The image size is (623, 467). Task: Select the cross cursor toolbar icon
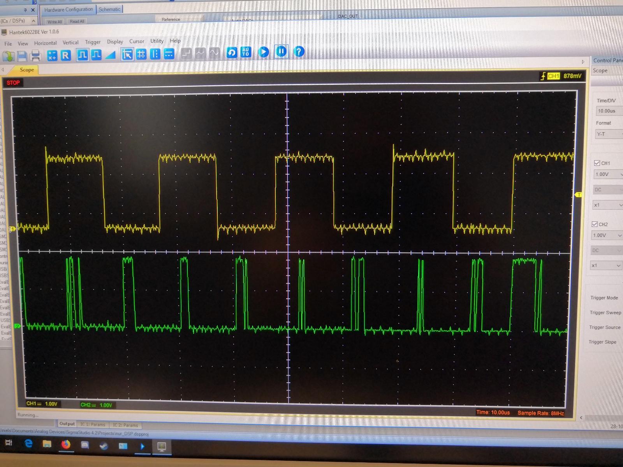[x=141, y=54]
